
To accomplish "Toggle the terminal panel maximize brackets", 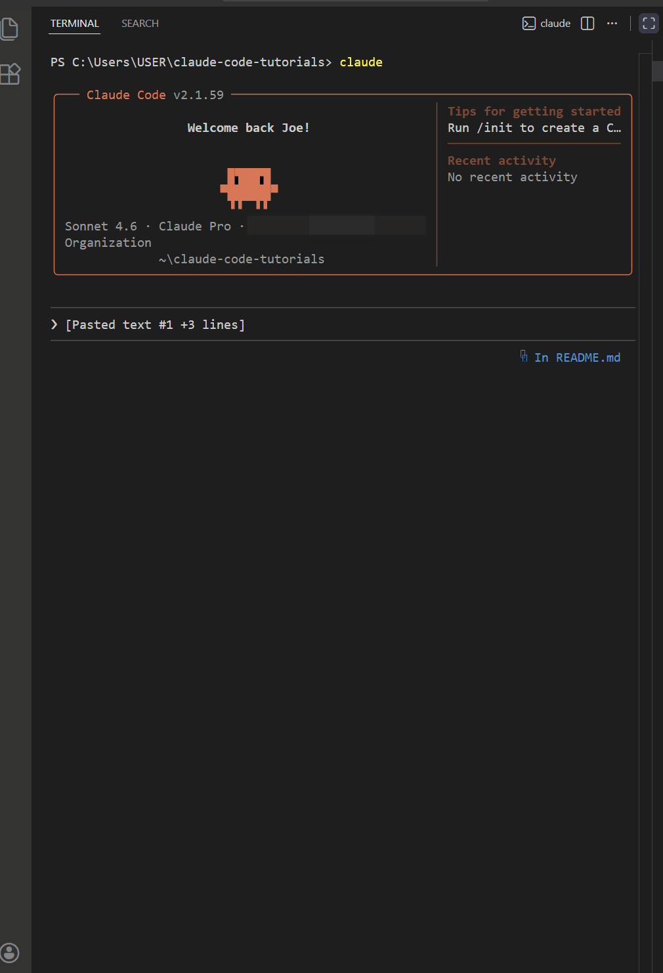I will [648, 23].
